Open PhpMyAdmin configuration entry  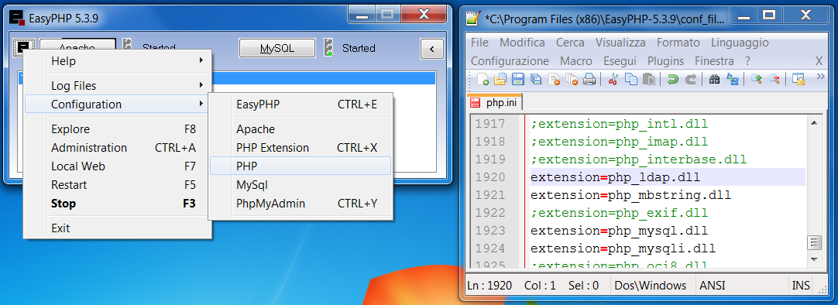[x=301, y=204]
